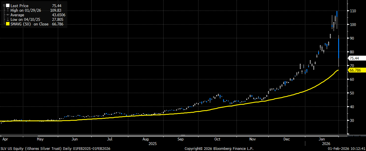The width and height of the screenshot is (366, 151).
Task: Click the Apr label on the date axis
Action: pos(5,139)
